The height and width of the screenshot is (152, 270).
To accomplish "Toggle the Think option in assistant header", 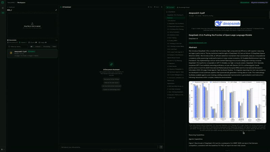I will click(x=150, y=7).
